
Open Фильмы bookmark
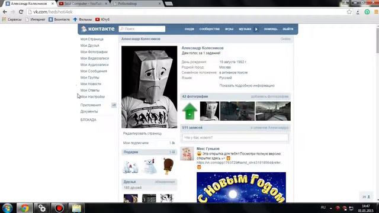point(83,20)
